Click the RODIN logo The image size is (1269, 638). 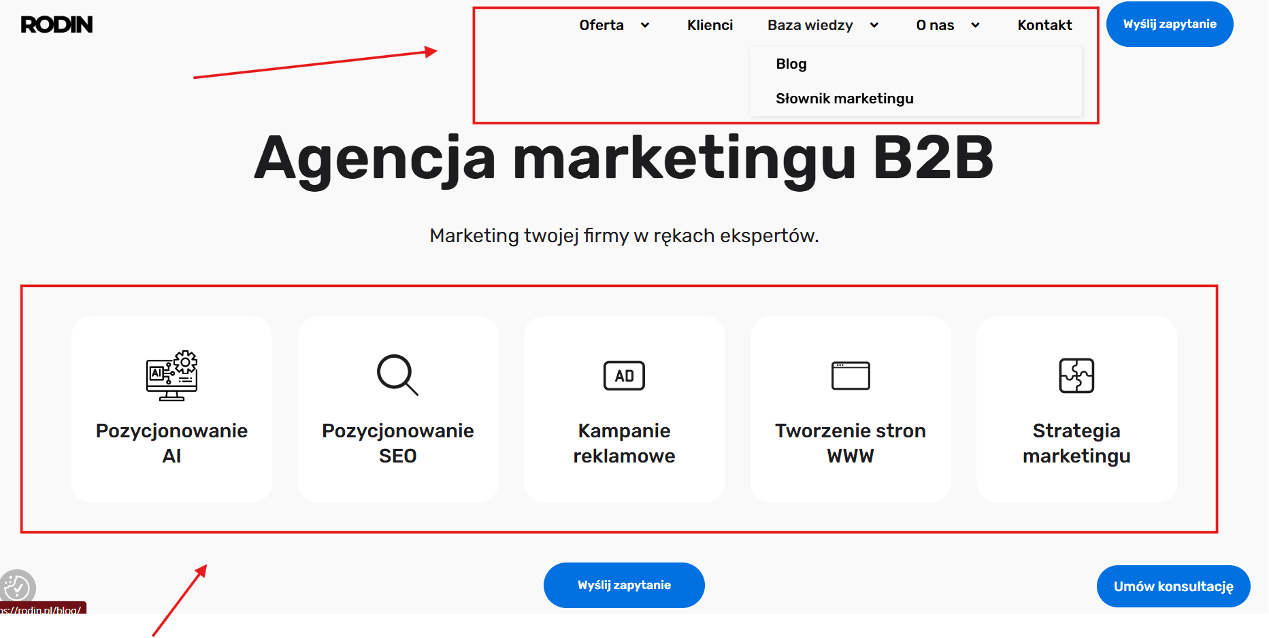(56, 24)
